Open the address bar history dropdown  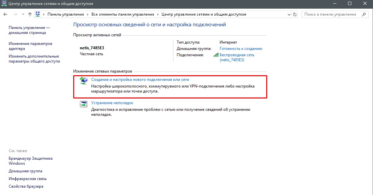coord(289,15)
